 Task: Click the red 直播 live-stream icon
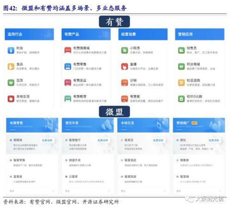[125, 67]
